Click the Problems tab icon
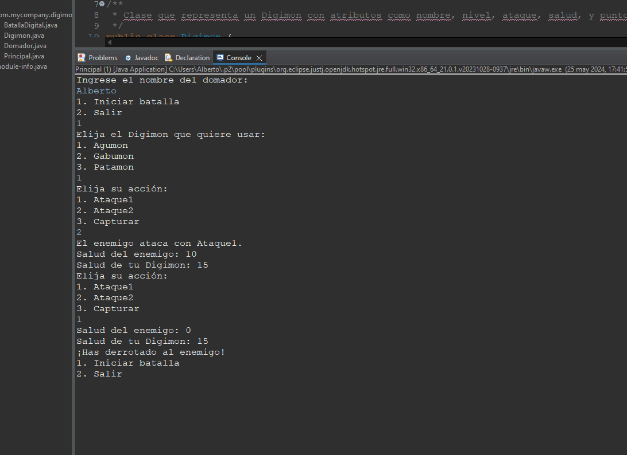 click(x=82, y=58)
